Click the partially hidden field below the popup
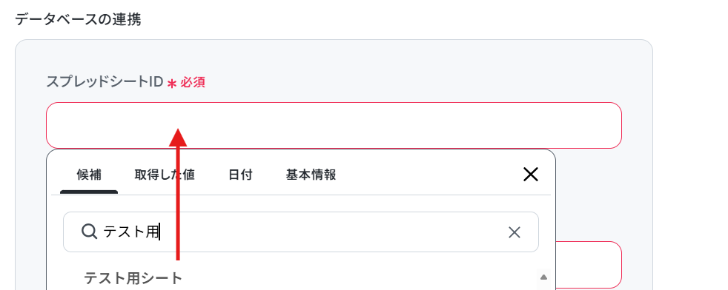The image size is (728, 290). pos(589,265)
